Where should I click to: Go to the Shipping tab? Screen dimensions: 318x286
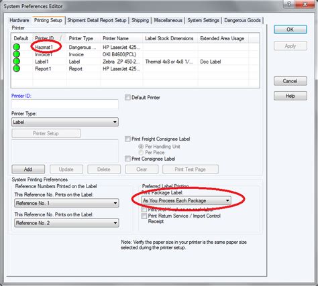point(140,20)
